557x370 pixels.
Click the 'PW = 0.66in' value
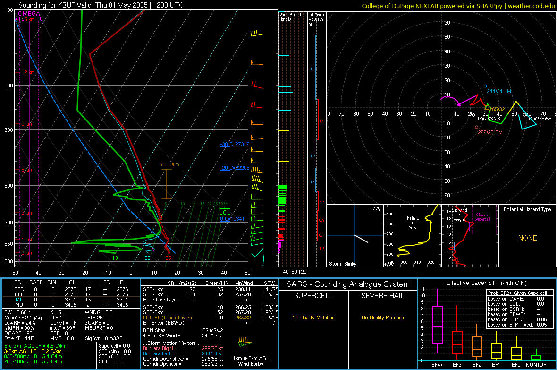[x=19, y=312]
